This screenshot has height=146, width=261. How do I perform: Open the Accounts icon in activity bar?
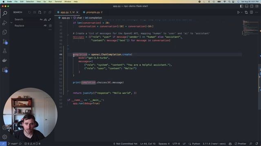(4, 127)
